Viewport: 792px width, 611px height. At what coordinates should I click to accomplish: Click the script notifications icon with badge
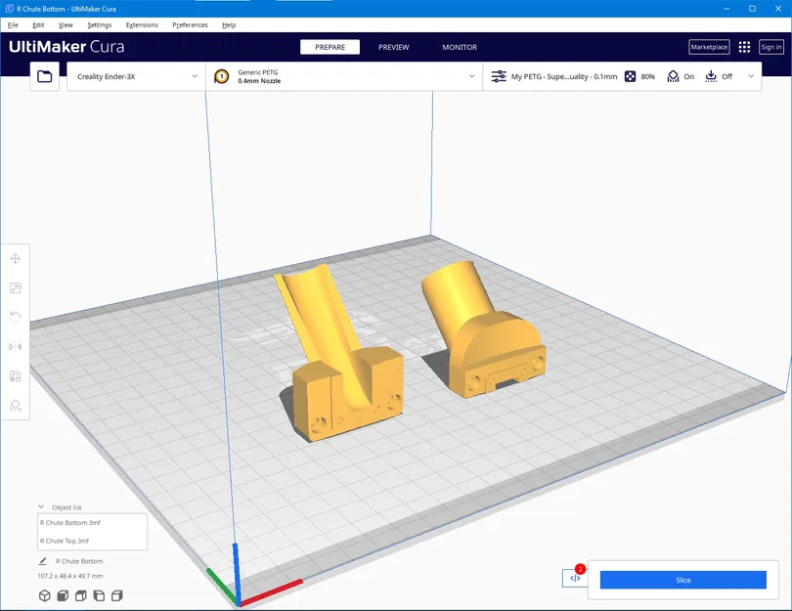click(x=575, y=578)
